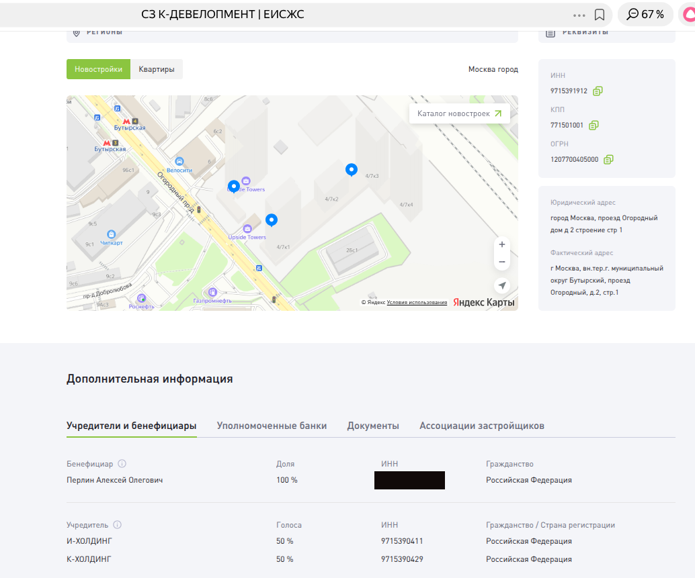Open the browser three-dots menu

[x=579, y=15]
